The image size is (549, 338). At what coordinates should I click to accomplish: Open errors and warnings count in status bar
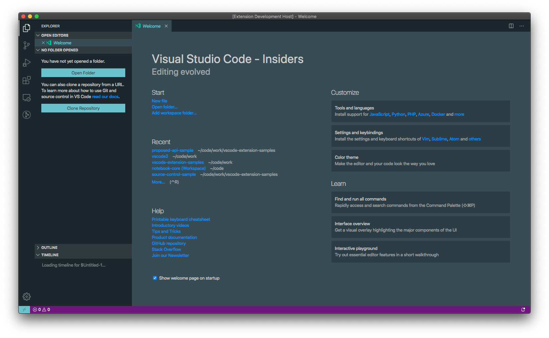[x=42, y=310]
